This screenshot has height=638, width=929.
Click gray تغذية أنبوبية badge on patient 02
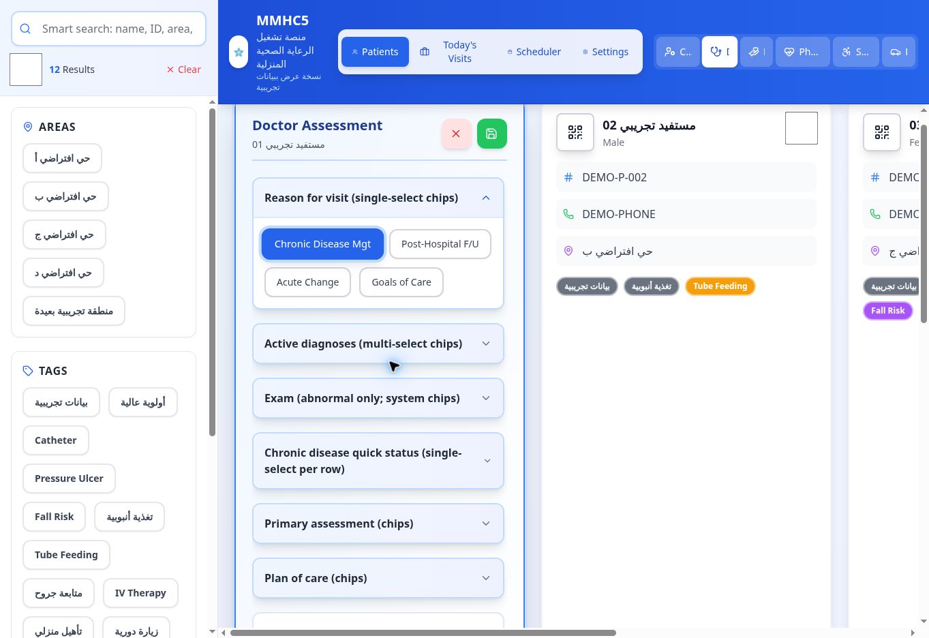[652, 286]
